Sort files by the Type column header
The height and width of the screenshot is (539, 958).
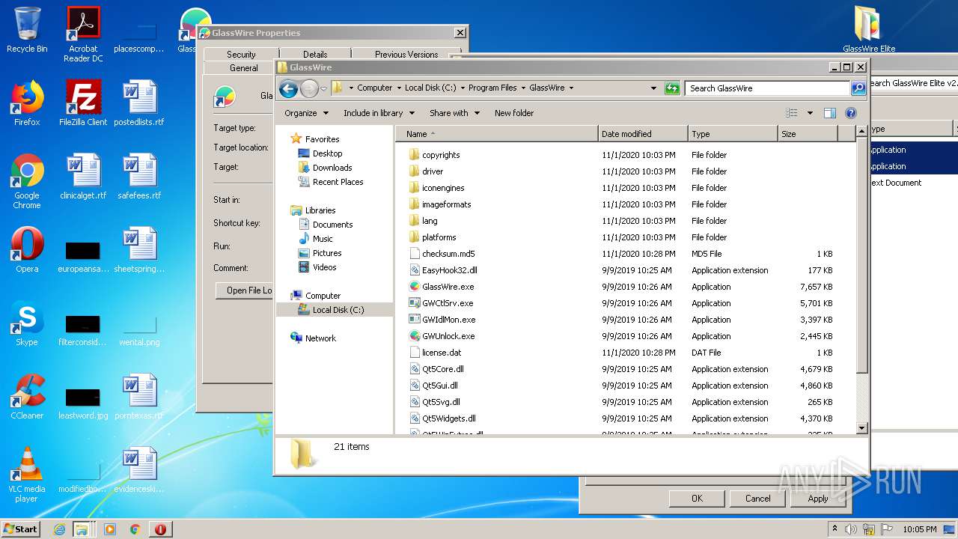[733, 134]
